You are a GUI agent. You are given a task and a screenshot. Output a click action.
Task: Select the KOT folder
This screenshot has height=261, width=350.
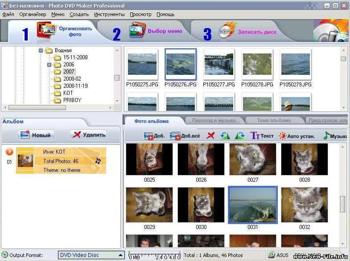pos(68,93)
